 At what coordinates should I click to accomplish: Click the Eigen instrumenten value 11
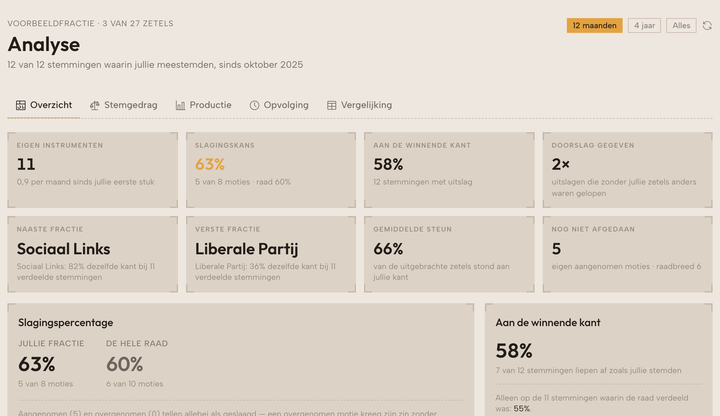click(x=26, y=164)
